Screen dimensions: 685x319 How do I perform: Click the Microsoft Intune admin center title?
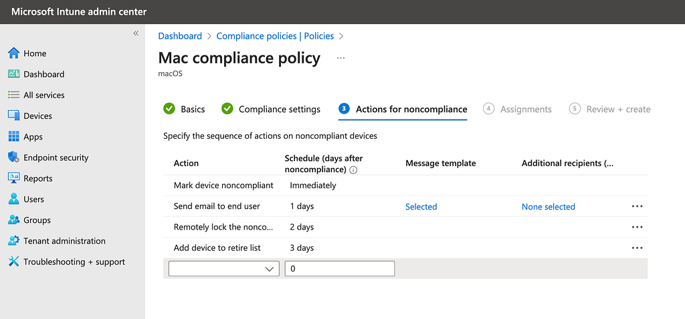[79, 12]
